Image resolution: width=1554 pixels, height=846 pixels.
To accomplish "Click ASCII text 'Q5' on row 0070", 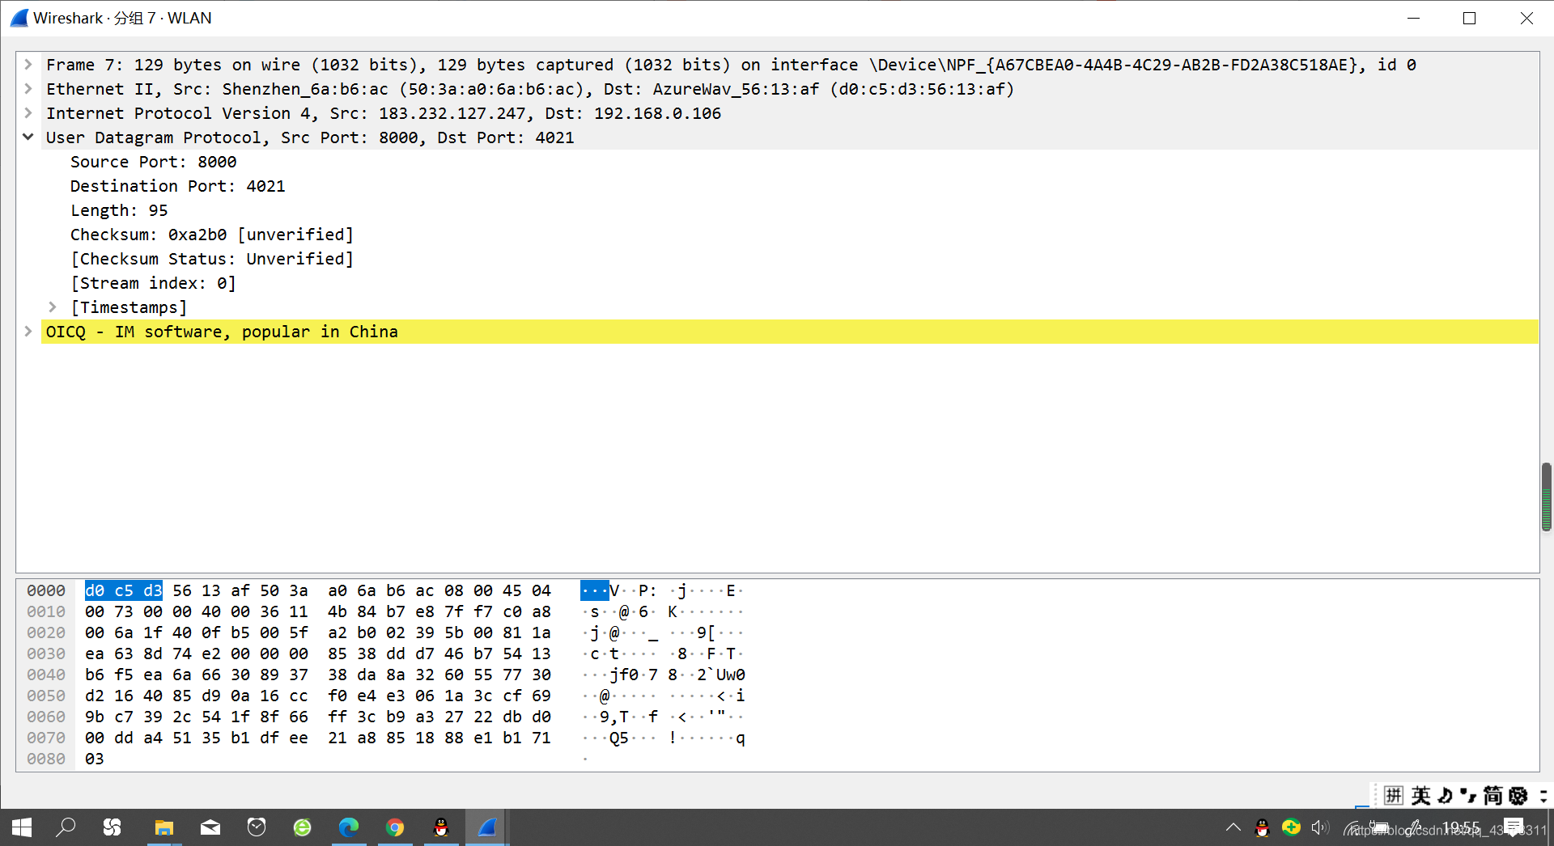I will 619,738.
